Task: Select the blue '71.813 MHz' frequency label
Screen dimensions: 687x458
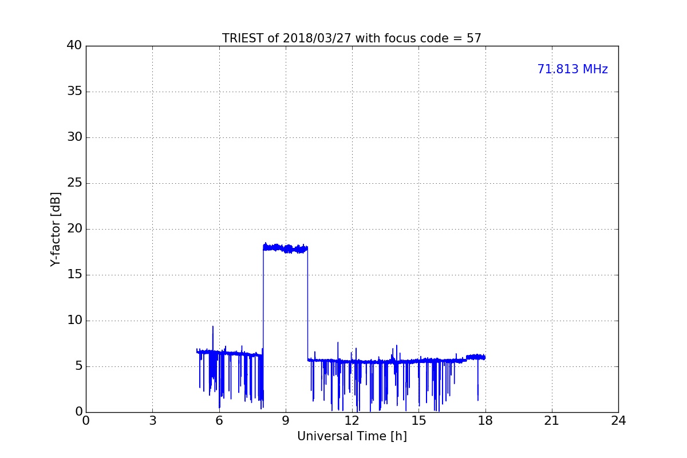Action: [x=572, y=69]
